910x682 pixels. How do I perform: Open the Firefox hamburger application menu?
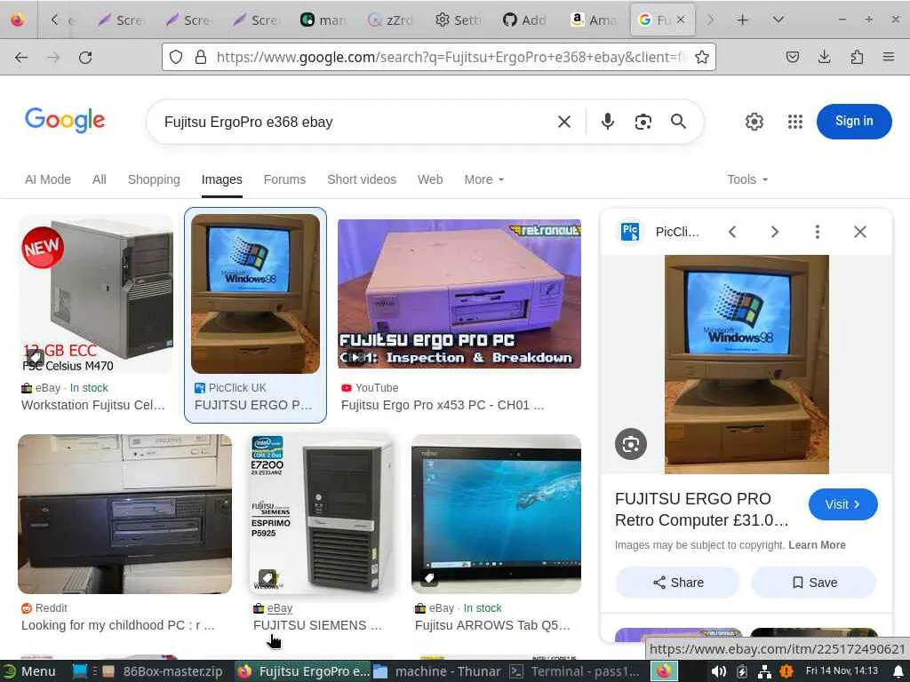[889, 57]
